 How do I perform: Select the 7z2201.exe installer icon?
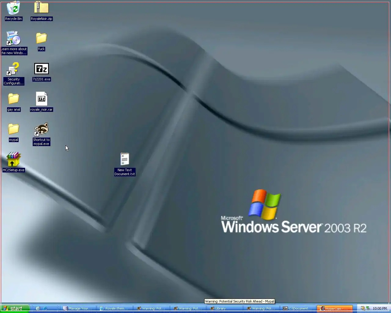click(41, 72)
